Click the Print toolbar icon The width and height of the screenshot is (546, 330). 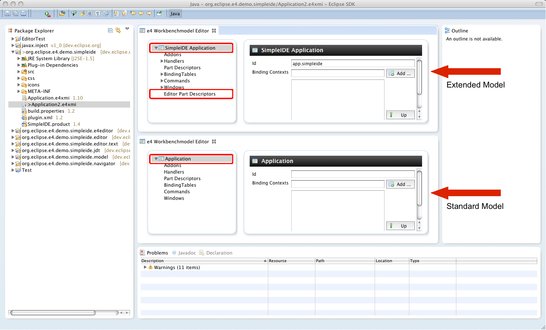coord(23,13)
